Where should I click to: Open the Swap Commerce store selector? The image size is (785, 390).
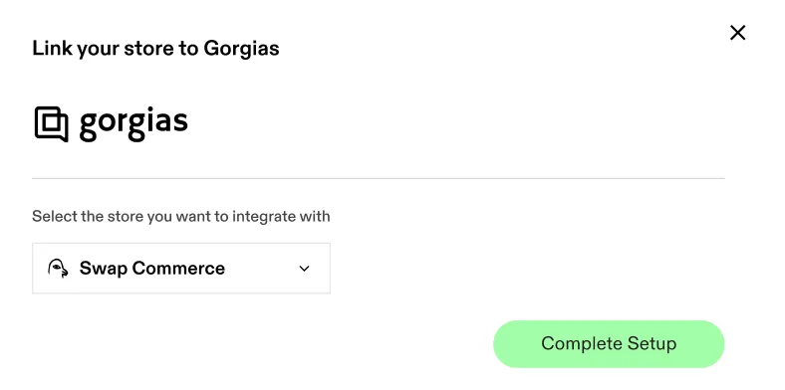click(x=181, y=269)
